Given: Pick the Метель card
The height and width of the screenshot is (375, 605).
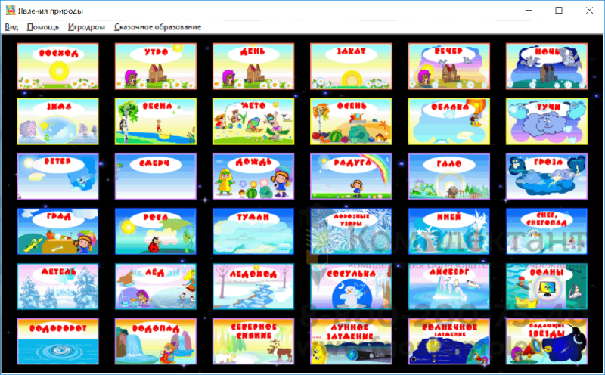Looking at the screenshot, I should click(58, 287).
